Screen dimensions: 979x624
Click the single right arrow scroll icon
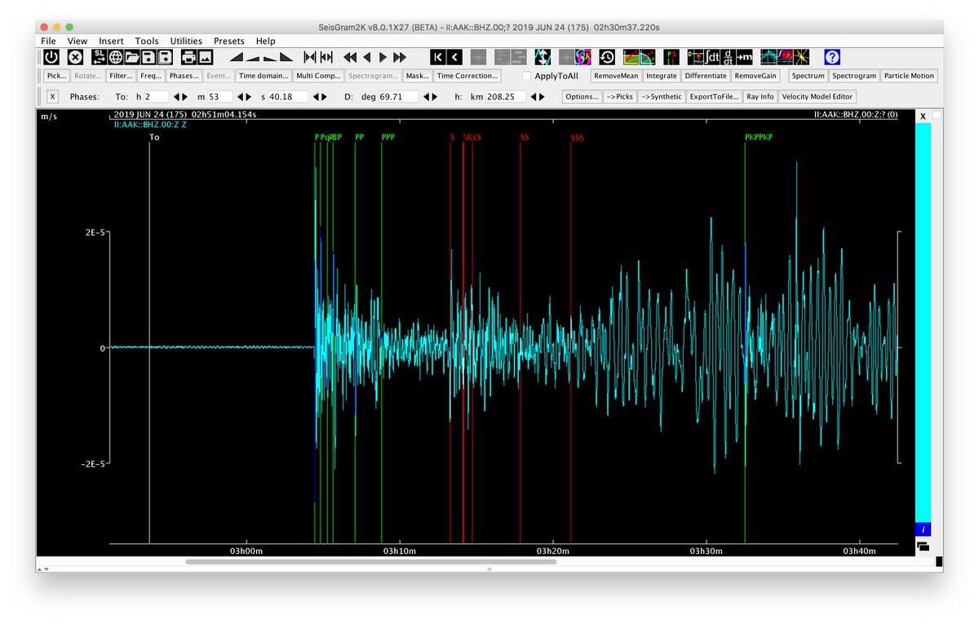383,57
